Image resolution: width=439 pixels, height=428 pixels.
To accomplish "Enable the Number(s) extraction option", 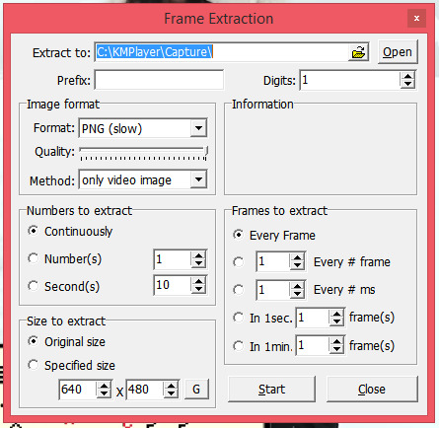I will coord(34,258).
